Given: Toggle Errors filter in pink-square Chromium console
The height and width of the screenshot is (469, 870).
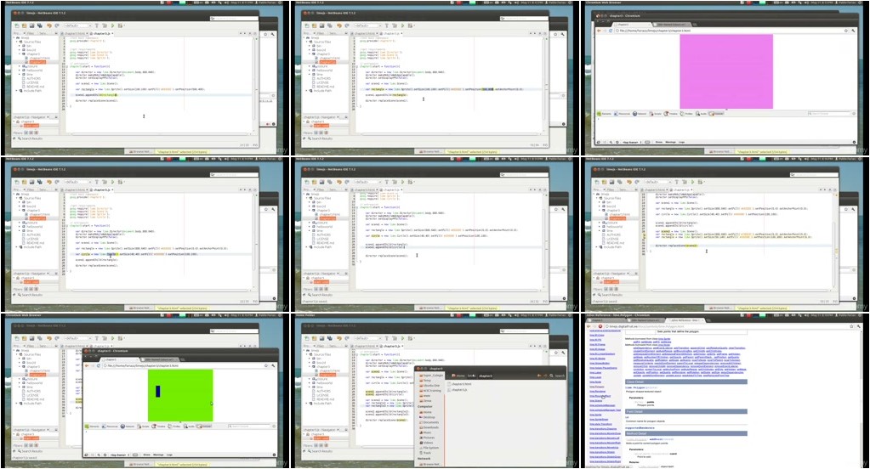Looking at the screenshot, I should pos(658,142).
